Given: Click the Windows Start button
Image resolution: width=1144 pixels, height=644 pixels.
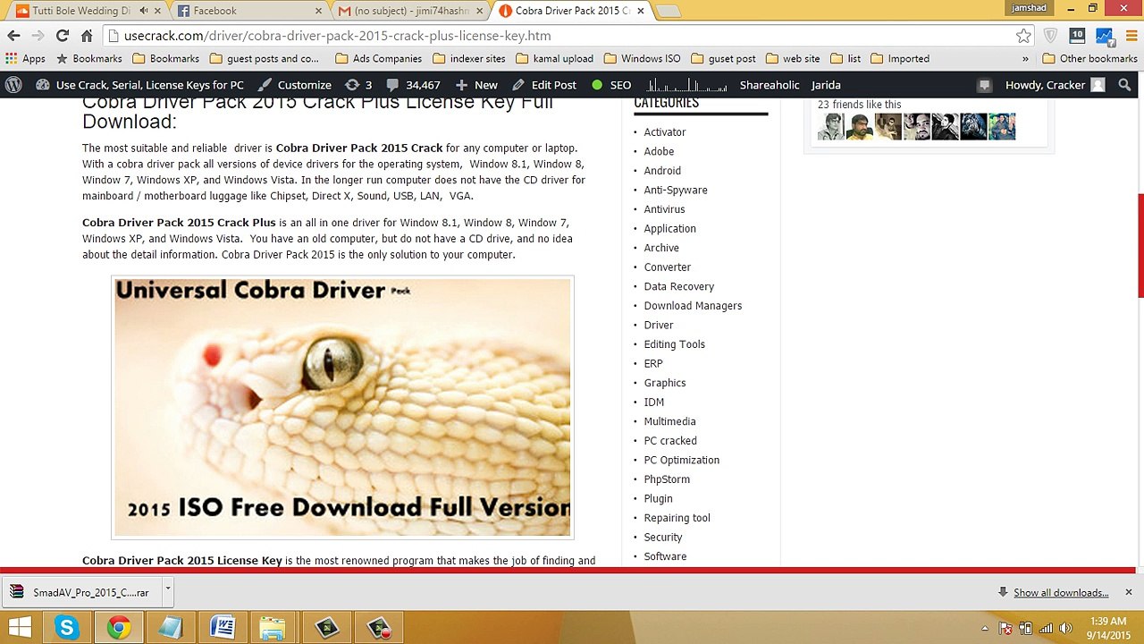Looking at the screenshot, I should point(20,628).
